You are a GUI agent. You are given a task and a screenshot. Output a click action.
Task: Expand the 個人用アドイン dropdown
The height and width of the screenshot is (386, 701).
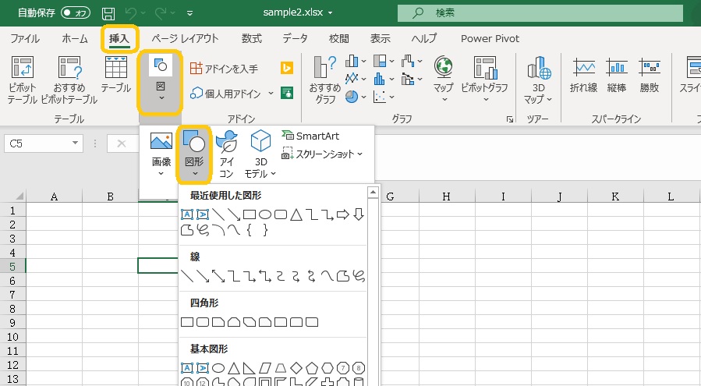(271, 94)
